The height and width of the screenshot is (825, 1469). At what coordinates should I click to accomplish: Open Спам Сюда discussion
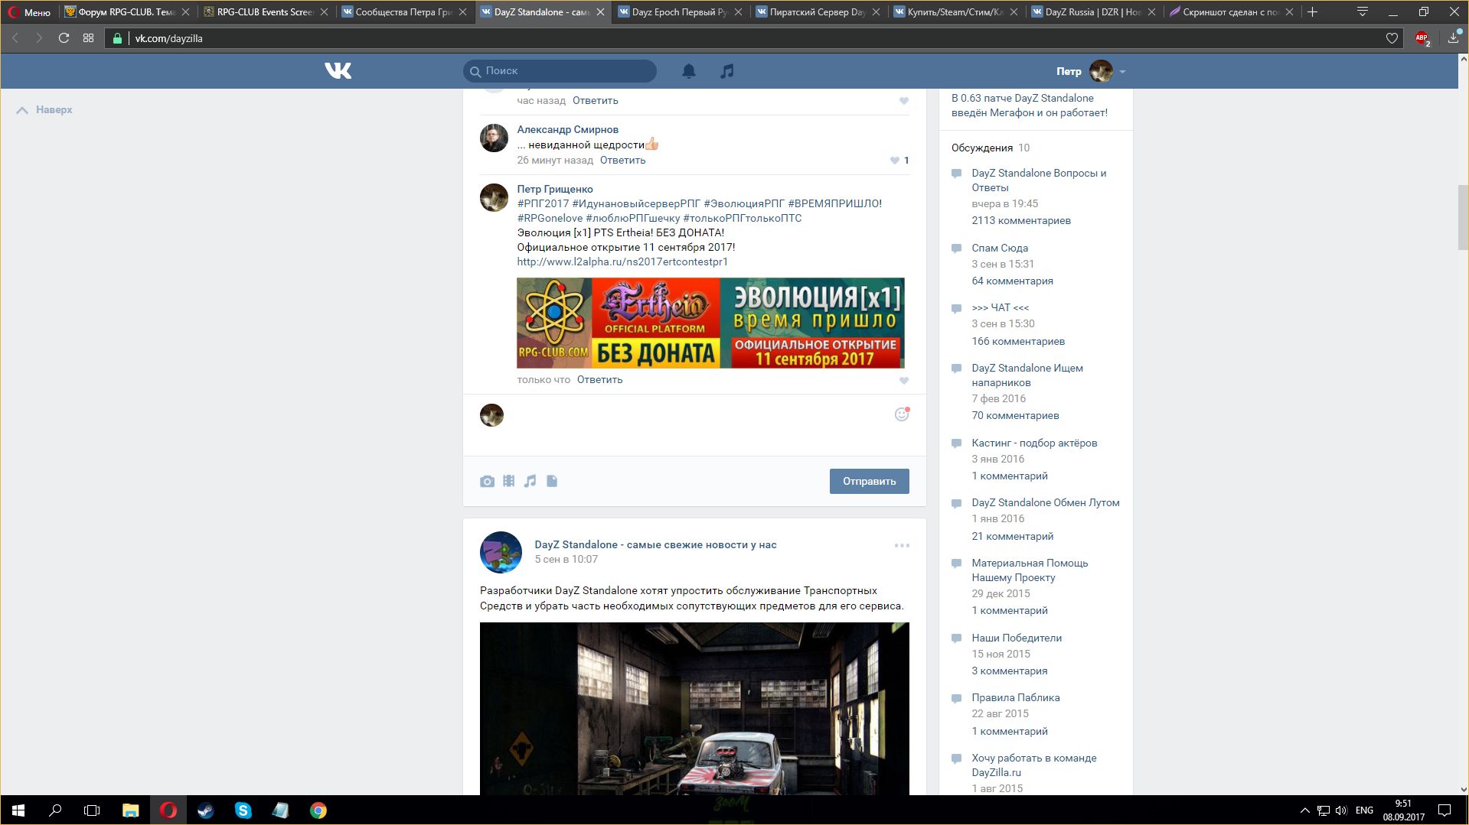tap(1000, 248)
